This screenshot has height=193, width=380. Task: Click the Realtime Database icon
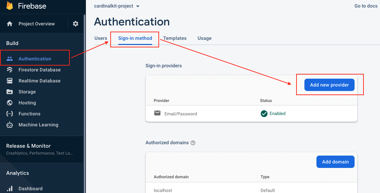(x=10, y=81)
